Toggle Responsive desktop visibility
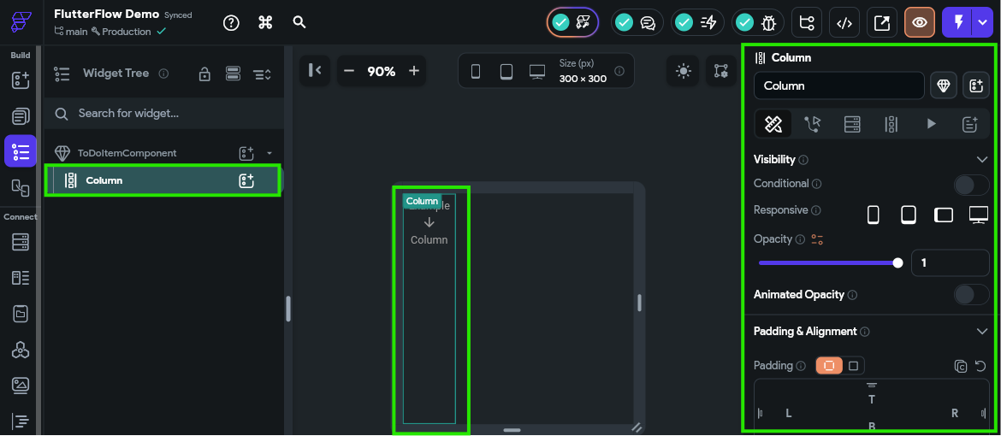Viewport: 1001px width, 436px height. 979,215
